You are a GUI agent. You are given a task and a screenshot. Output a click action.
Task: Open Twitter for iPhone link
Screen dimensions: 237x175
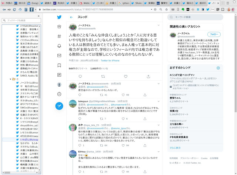pyautogui.click(x=110, y=61)
